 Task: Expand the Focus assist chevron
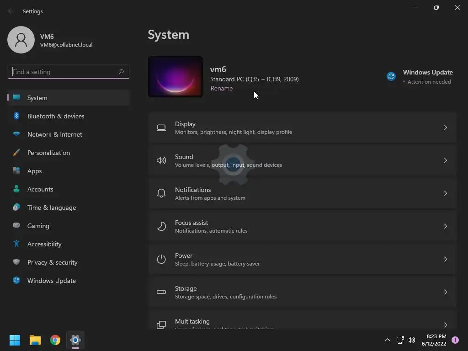tap(445, 226)
